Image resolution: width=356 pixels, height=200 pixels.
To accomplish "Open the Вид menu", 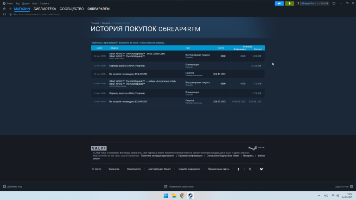I will tap(18, 3).
